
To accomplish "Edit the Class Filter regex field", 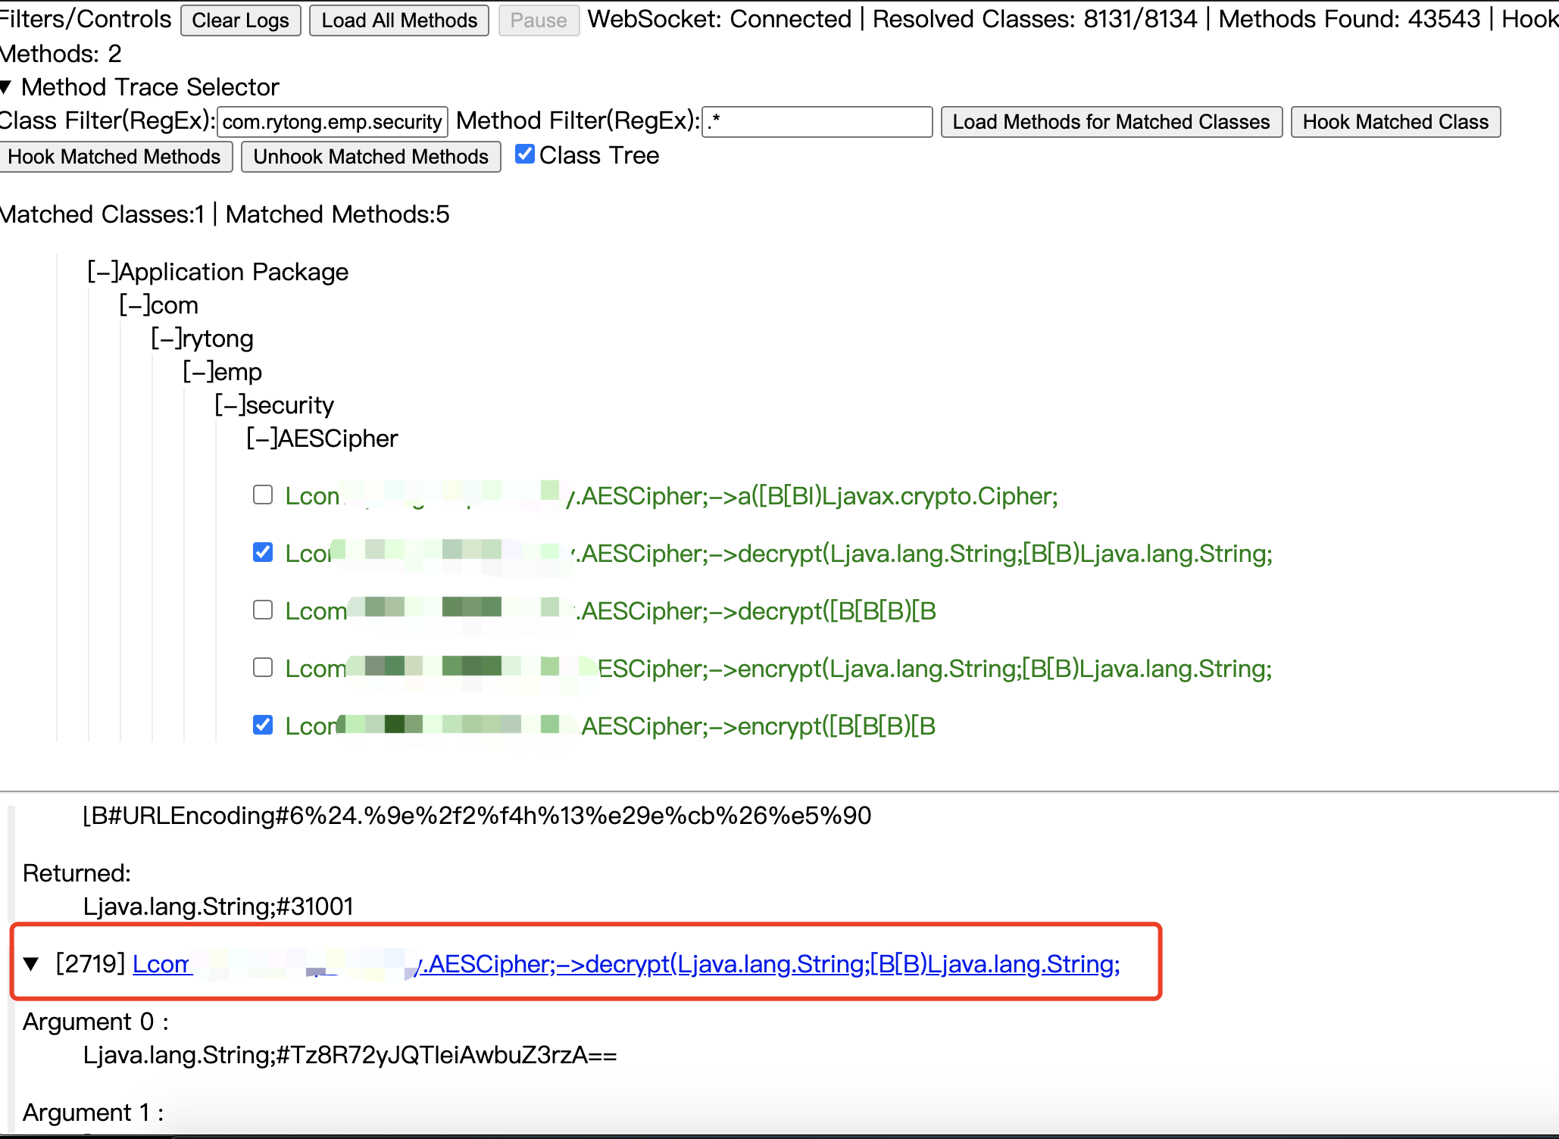I will coord(332,122).
